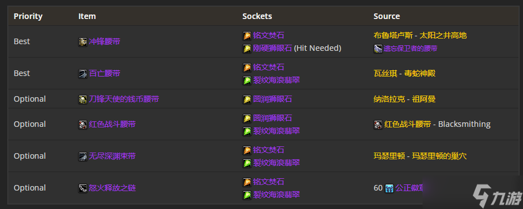523x209 pixels.
Task: Click the 百亡腰带 belt icon
Action: 83,74
